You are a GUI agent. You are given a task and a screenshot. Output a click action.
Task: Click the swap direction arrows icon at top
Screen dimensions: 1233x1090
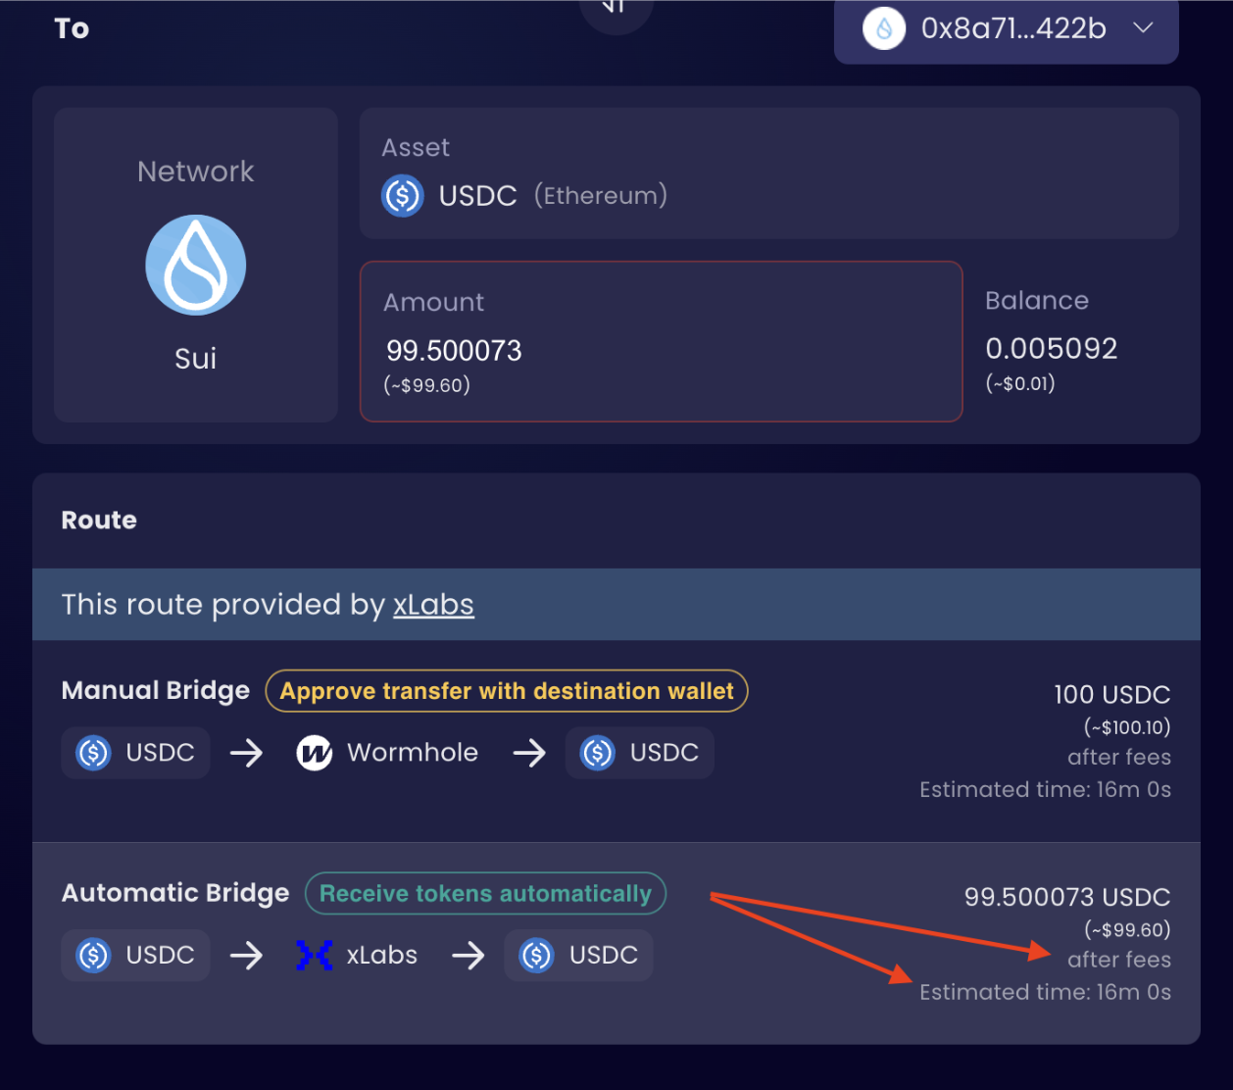coord(615,10)
